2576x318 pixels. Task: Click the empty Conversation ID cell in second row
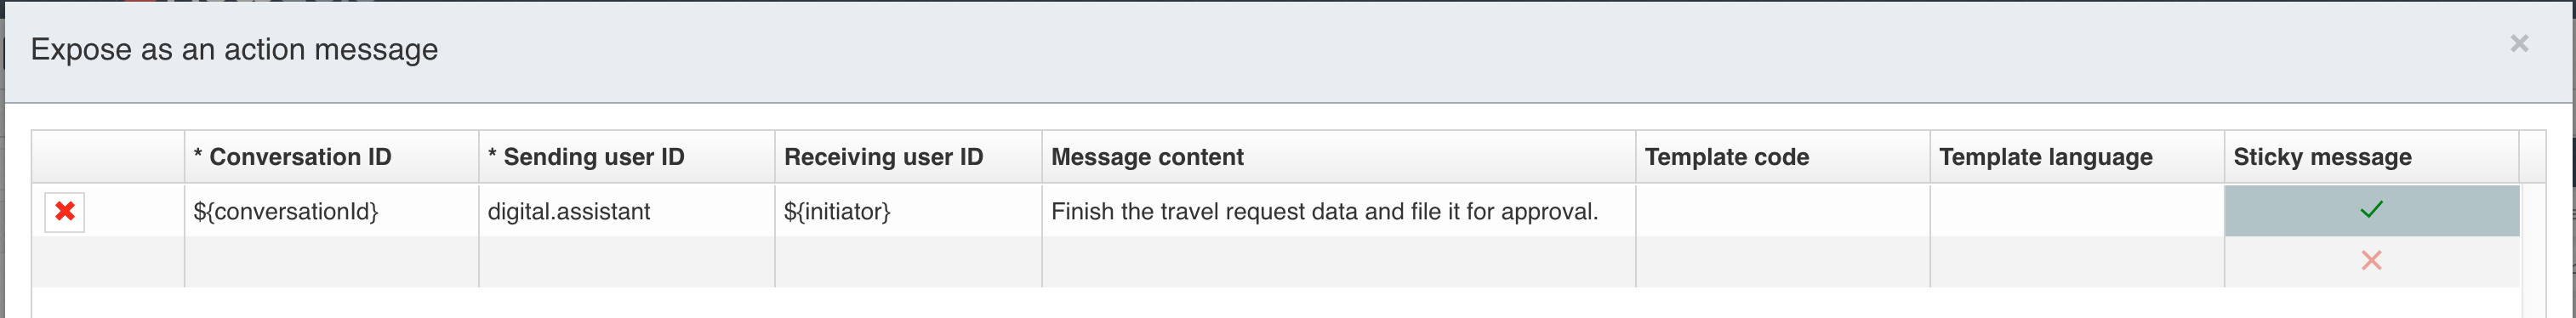(331, 262)
